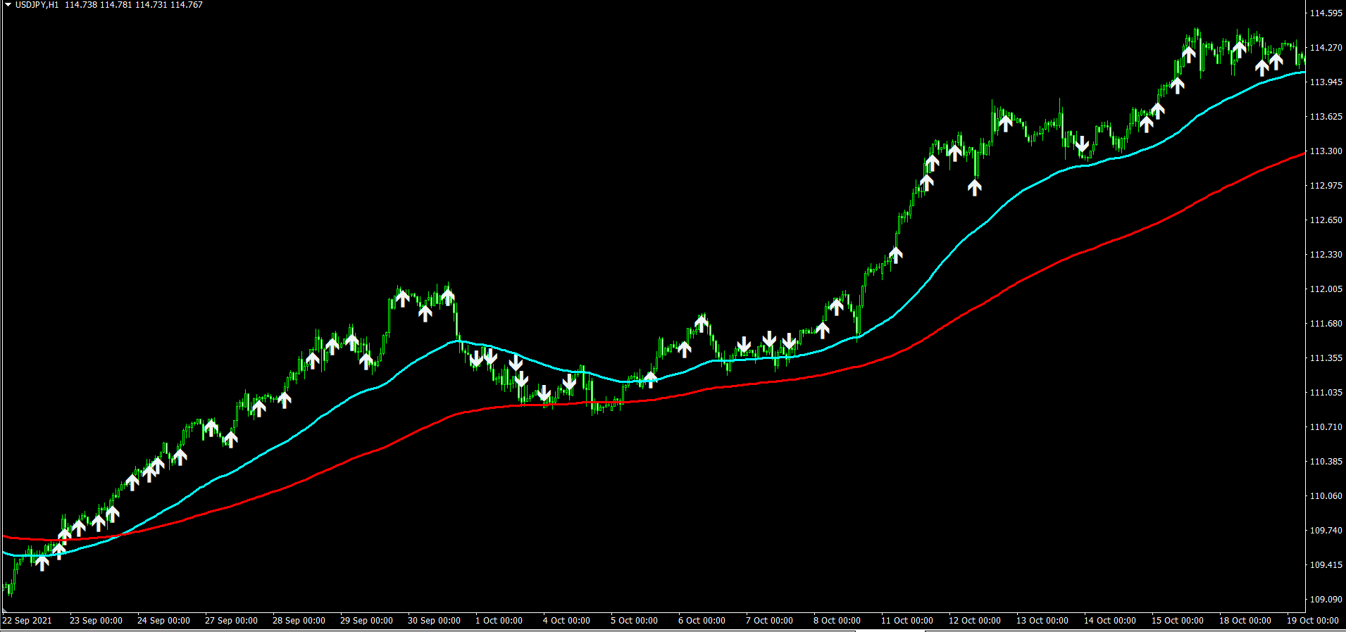
Task: Select the 114.595 price label
Action: 1326,13
